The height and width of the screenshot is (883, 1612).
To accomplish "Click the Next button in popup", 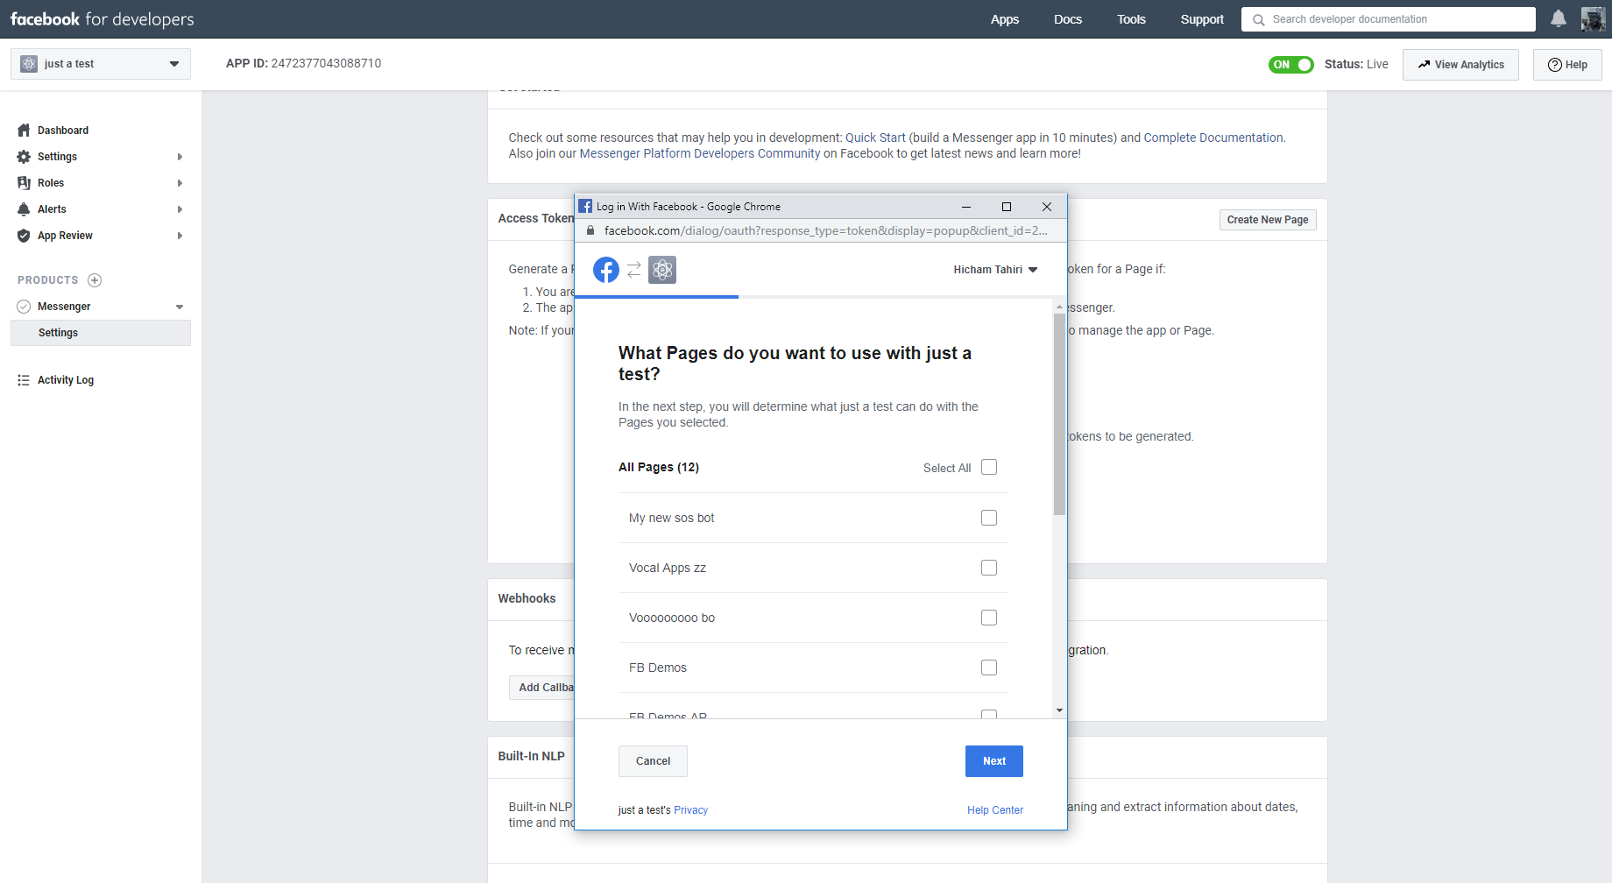I will pyautogui.click(x=994, y=761).
